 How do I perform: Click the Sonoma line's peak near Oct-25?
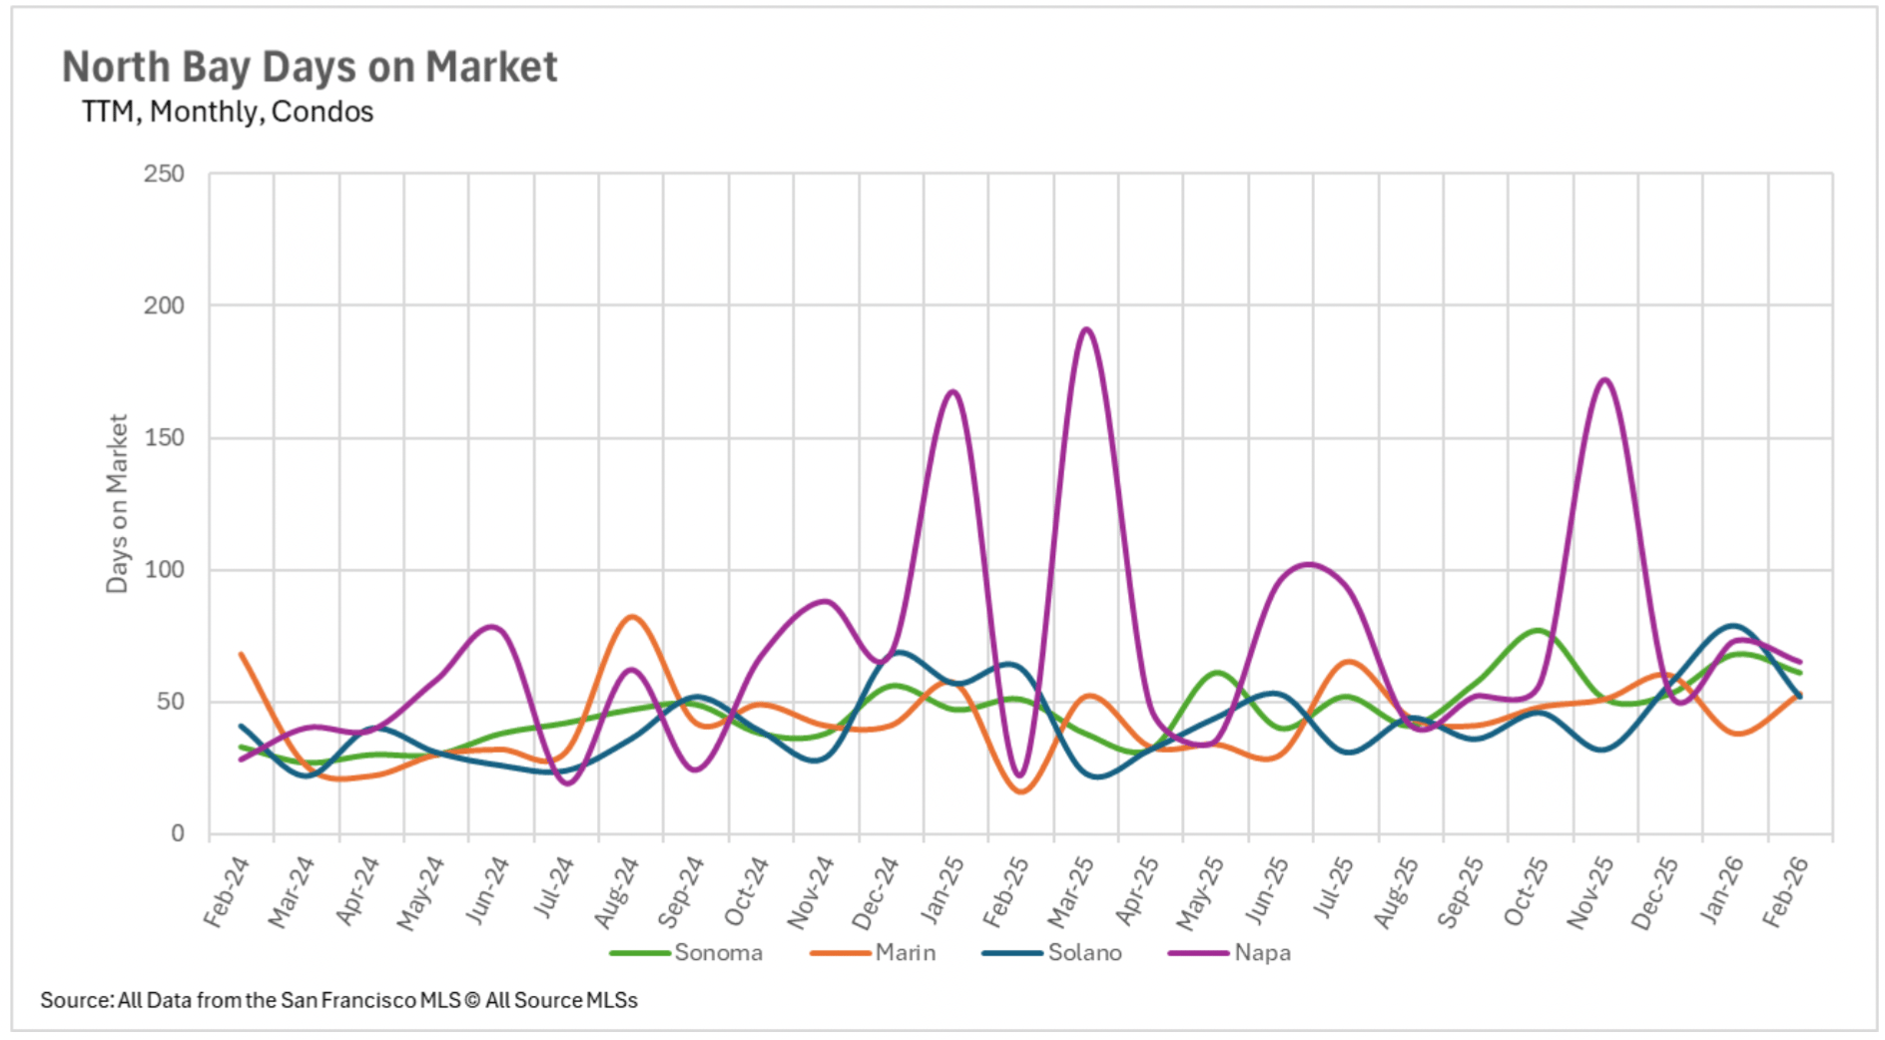1538,630
